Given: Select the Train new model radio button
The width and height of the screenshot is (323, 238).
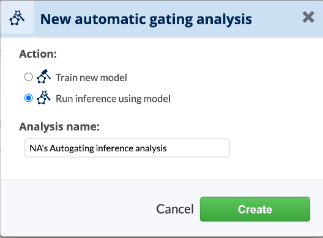Looking at the screenshot, I should 28,77.
